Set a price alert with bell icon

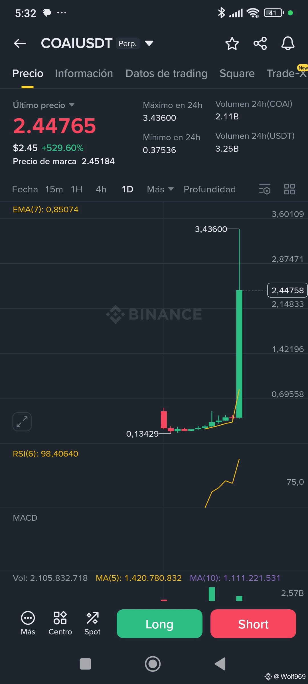[x=288, y=43]
